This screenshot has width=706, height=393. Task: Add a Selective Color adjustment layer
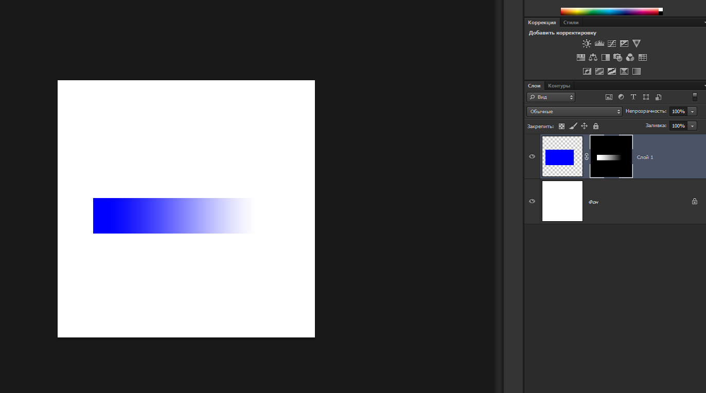pyautogui.click(x=624, y=72)
